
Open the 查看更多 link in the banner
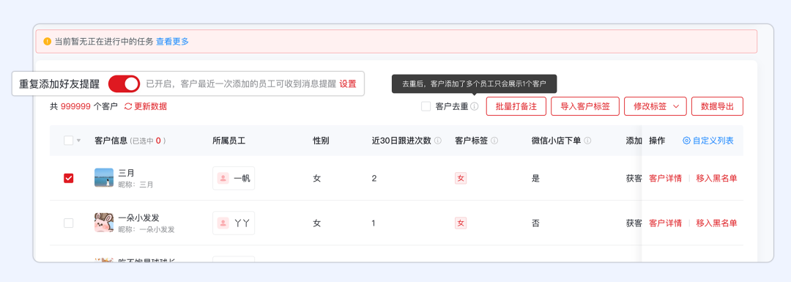point(173,41)
